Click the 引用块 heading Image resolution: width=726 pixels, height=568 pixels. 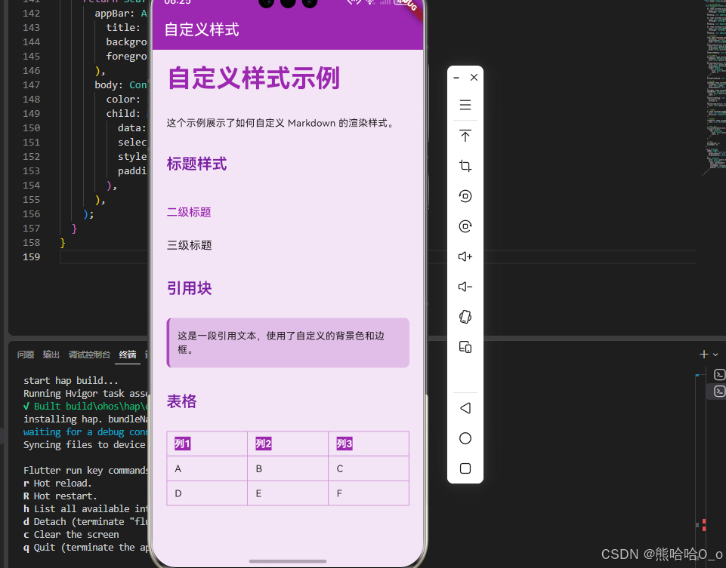(190, 288)
